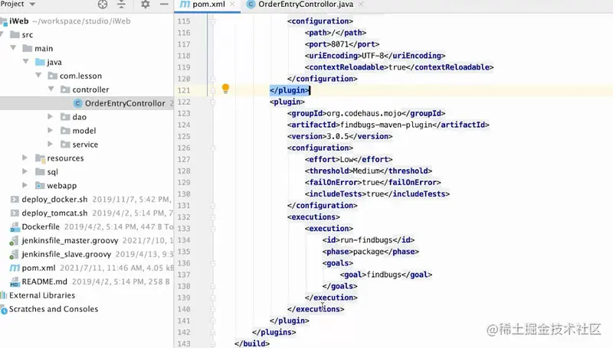Click the class icon on OrderEntryControllor.java tab

(251, 5)
